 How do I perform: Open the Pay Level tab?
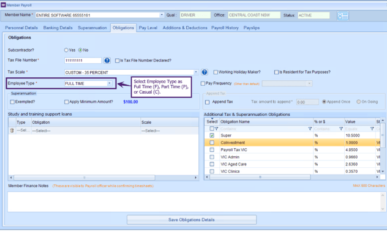pyautogui.click(x=148, y=28)
